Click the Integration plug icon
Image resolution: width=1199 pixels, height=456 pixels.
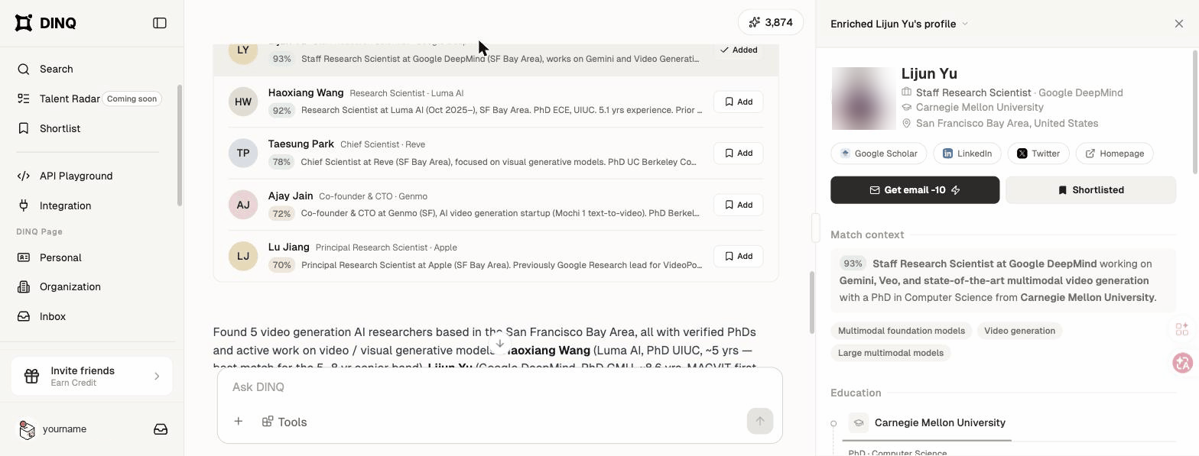[x=24, y=205]
